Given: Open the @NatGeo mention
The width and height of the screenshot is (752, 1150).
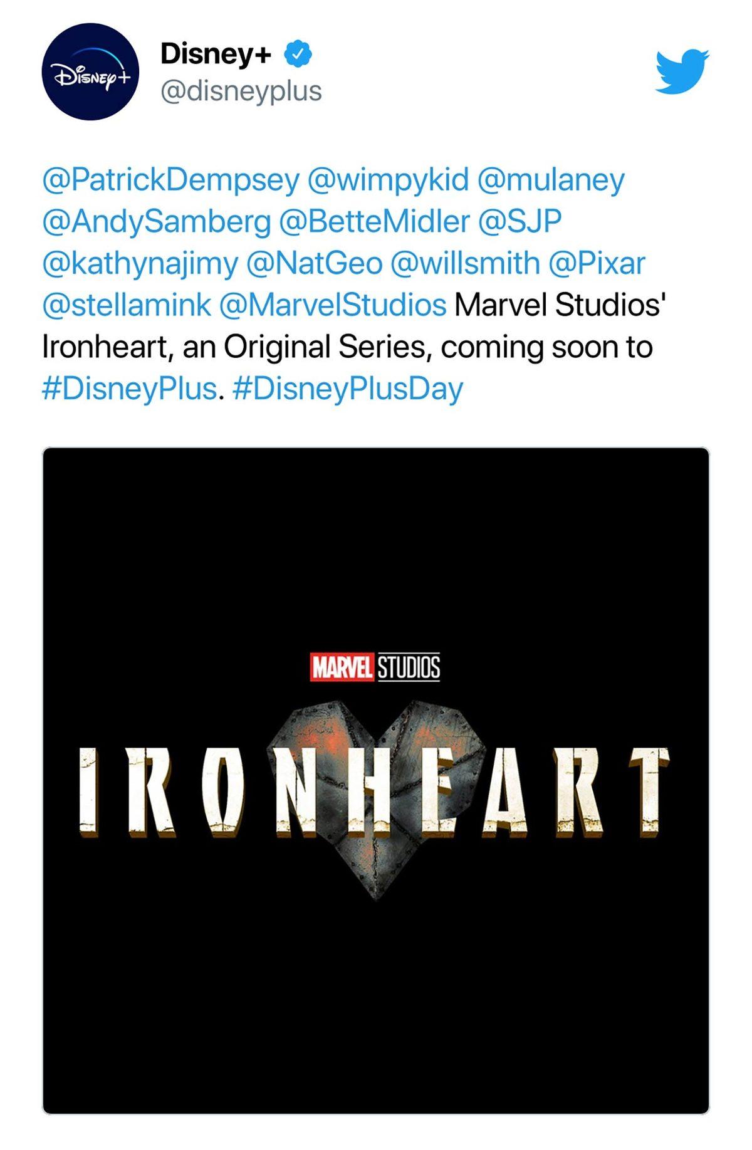Looking at the screenshot, I should pyautogui.click(x=314, y=263).
